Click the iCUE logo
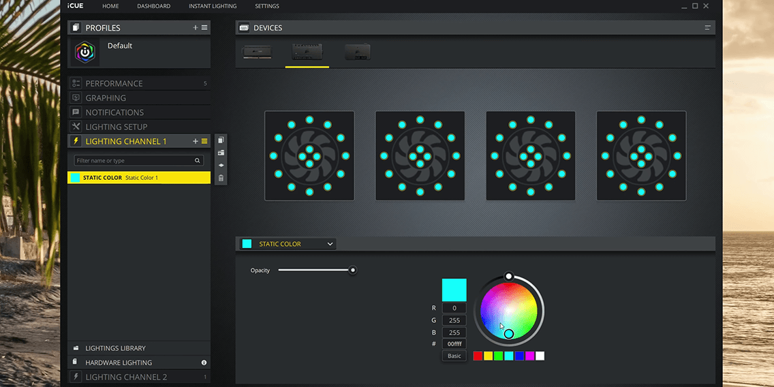 [x=76, y=6]
